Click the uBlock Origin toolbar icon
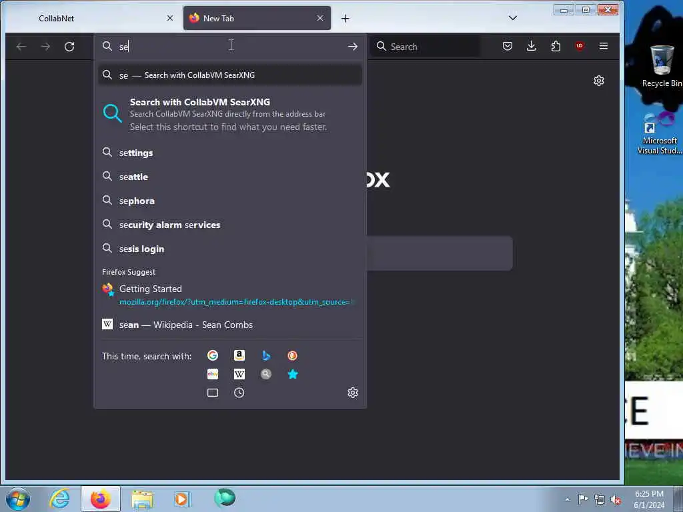 tap(580, 46)
